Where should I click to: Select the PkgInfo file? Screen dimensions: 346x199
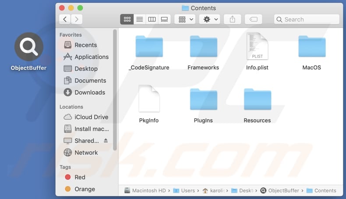(x=149, y=99)
